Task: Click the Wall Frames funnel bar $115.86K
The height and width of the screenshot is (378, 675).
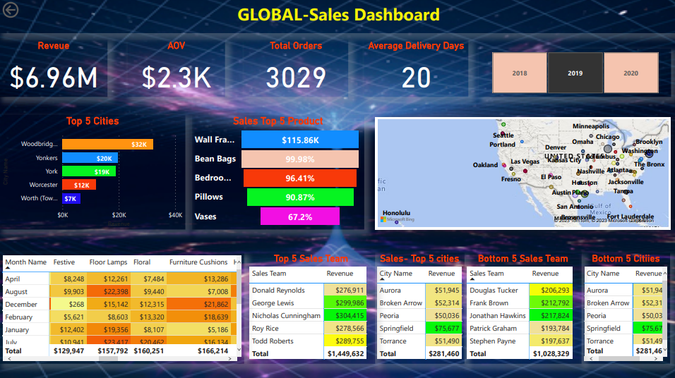Action: pos(300,140)
